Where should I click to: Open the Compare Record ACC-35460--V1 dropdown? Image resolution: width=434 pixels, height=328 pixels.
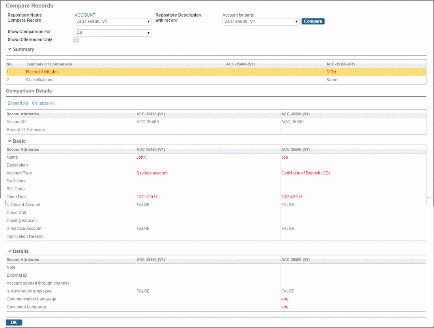click(x=113, y=22)
